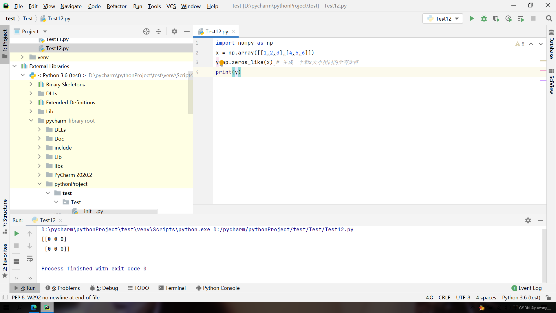Run Test12 with the green play button
The image size is (556, 313).
(x=472, y=19)
